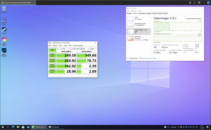Click the pin icon in Cloud PC toolbar
Image resolution: width=211 pixels, height=130 pixels.
coord(190,2)
